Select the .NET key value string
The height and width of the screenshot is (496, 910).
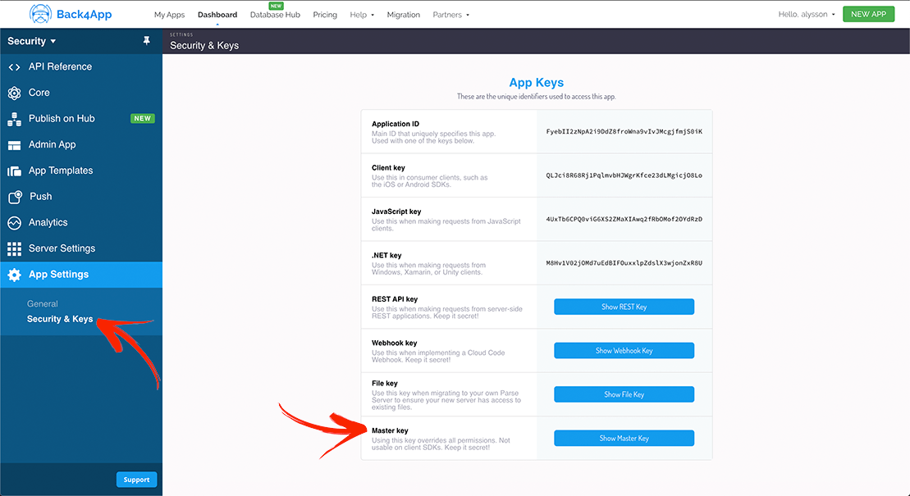coord(624,263)
